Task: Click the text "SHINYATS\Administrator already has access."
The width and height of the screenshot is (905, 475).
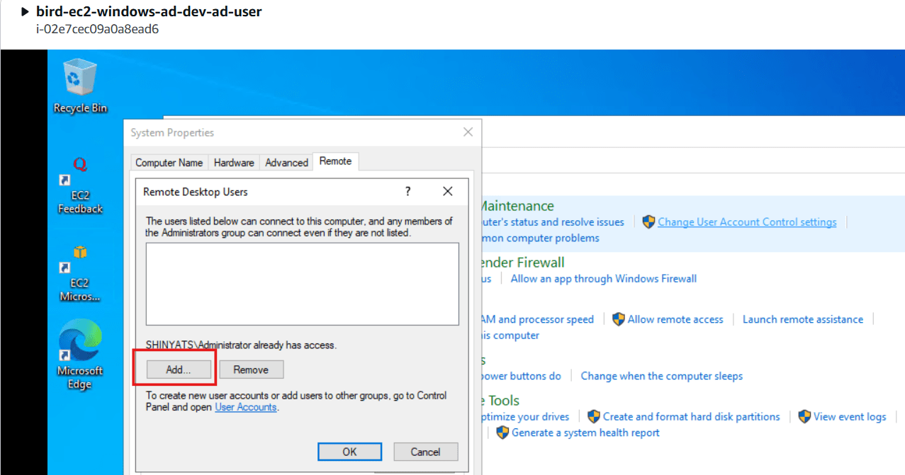Action: click(x=241, y=345)
